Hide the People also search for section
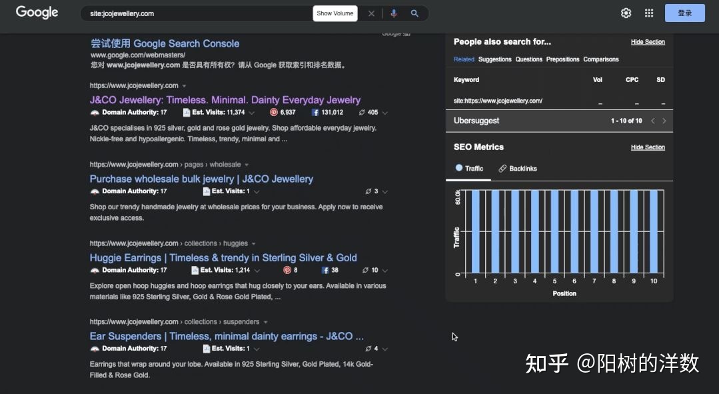Viewport: 719px width, 394px height. 648,42
